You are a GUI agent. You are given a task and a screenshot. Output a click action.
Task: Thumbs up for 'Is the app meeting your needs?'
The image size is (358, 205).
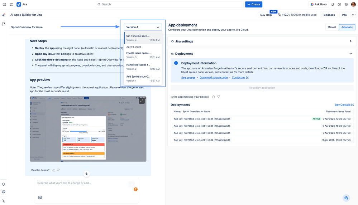pos(214,97)
